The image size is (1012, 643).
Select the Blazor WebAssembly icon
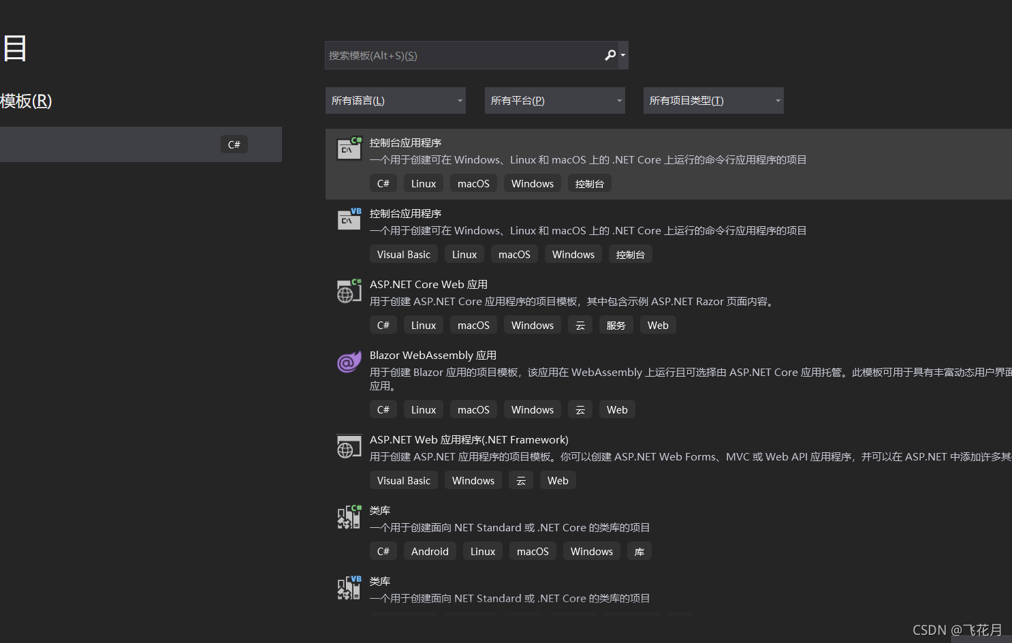[x=349, y=361]
